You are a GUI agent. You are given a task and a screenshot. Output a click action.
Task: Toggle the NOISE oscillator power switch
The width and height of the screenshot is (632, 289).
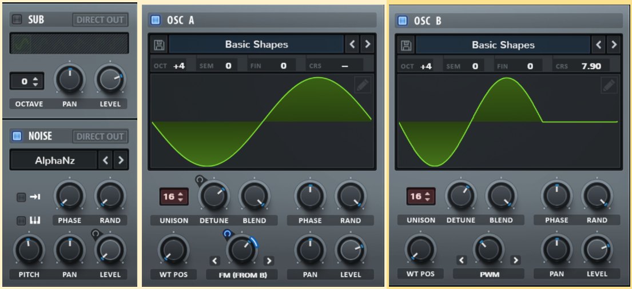point(17,136)
